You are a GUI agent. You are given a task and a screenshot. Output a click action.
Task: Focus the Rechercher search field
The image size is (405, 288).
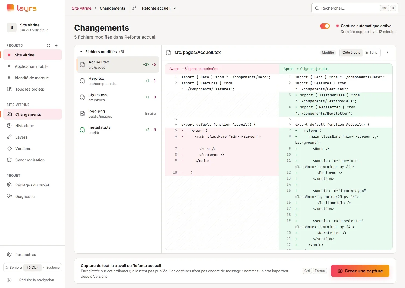tap(355, 8)
